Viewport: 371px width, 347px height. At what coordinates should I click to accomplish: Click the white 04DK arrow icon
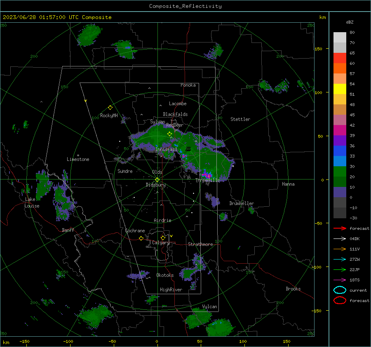[x=340, y=238]
